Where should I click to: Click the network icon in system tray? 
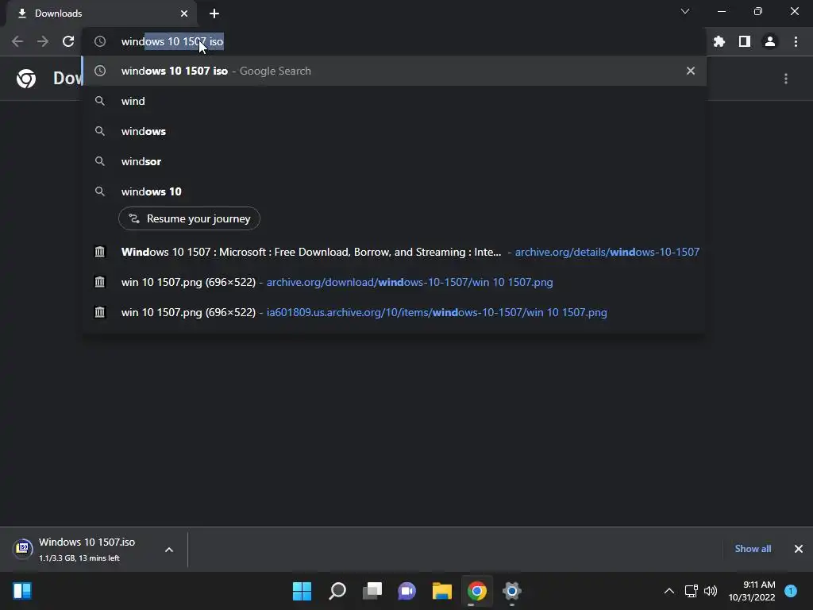point(692,591)
